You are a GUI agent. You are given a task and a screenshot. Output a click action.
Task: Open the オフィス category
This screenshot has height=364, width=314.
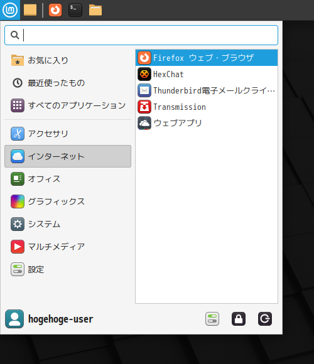(68, 179)
